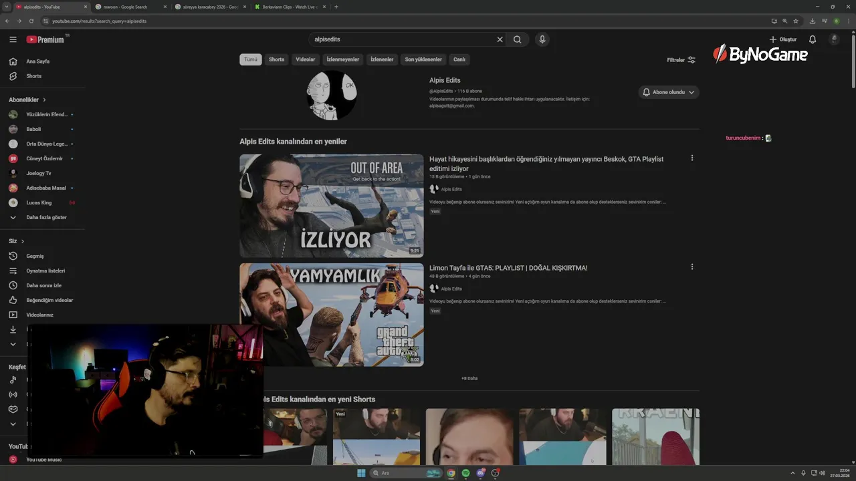Select the Tümü filter chip

251,59
